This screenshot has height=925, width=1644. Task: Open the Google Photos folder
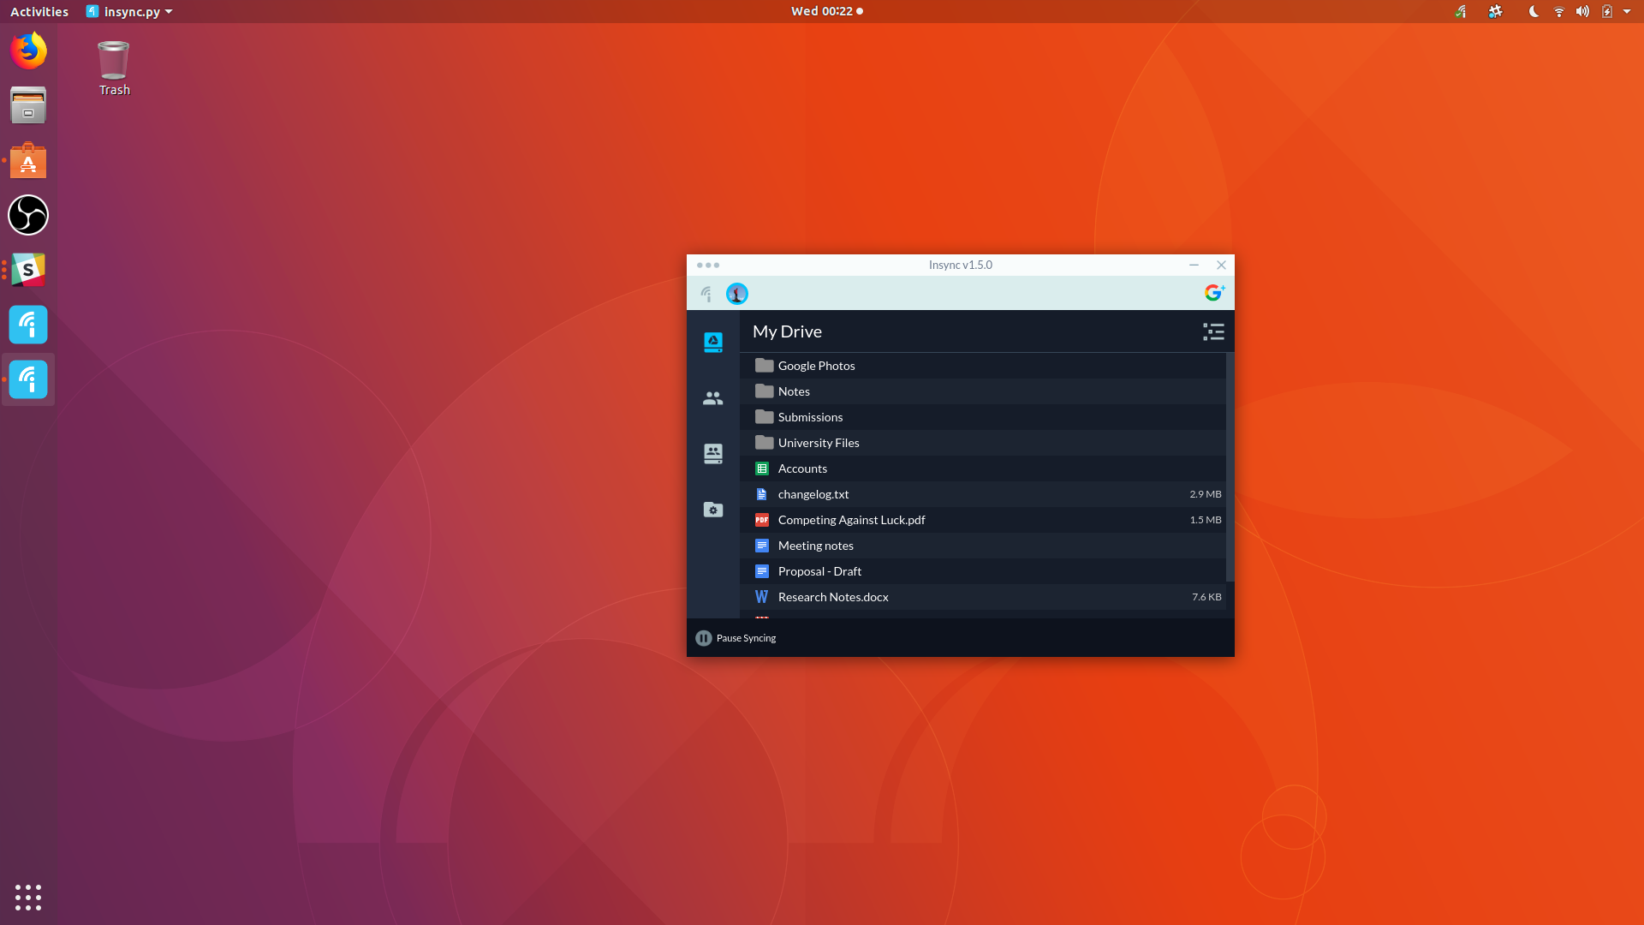[x=983, y=366]
